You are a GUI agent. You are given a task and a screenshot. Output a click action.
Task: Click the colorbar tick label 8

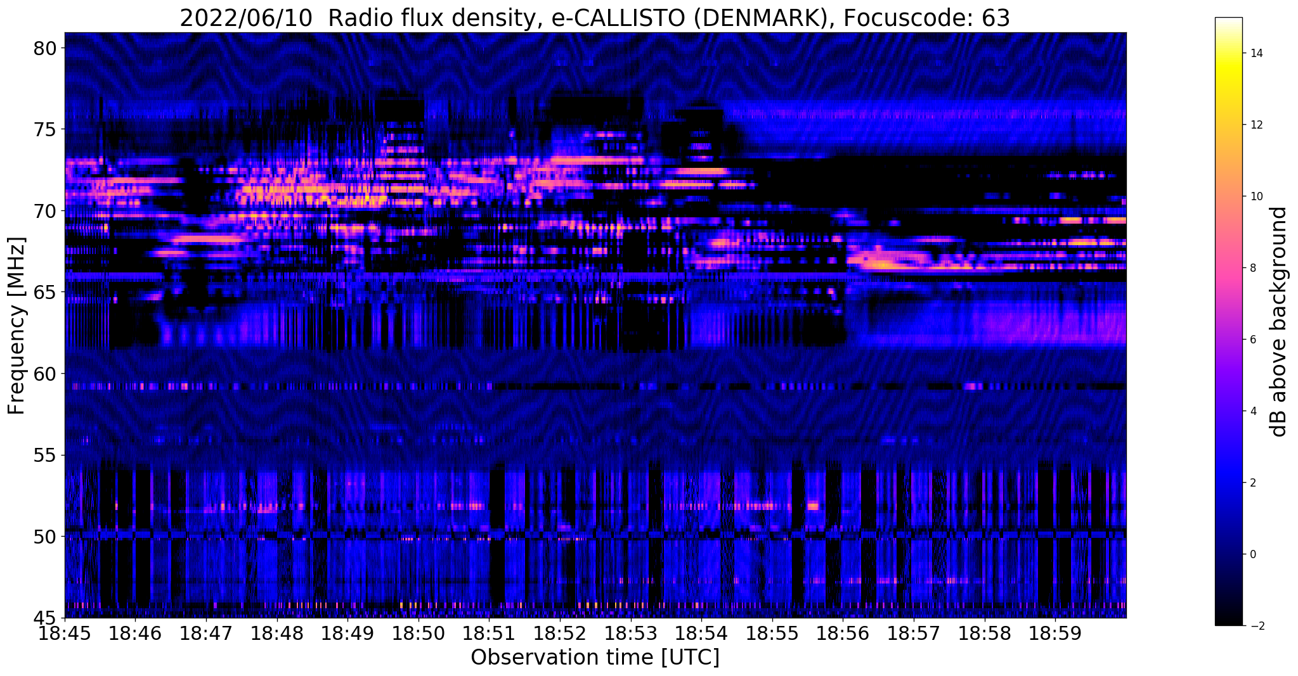tap(1252, 268)
